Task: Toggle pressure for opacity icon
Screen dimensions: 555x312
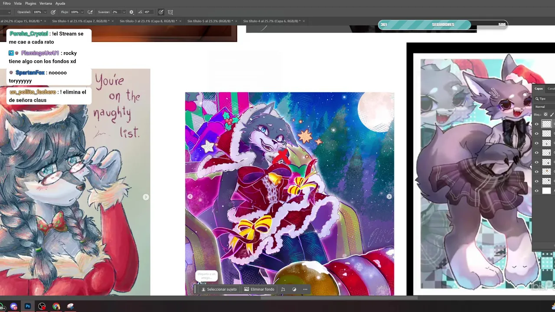Action: [x=53, y=12]
